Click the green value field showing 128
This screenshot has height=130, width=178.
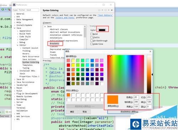pyautogui.click(x=149, y=102)
